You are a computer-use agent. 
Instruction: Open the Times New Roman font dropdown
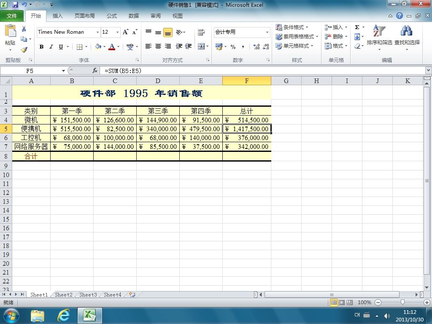[97, 32]
